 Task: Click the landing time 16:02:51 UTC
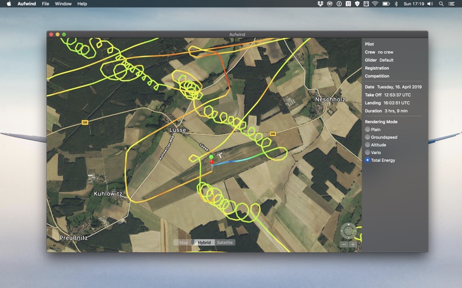(397, 103)
